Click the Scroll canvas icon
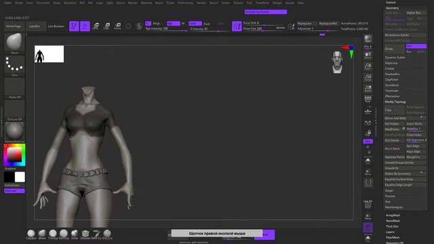Screen dimensions: 434x244 tap(368, 55)
